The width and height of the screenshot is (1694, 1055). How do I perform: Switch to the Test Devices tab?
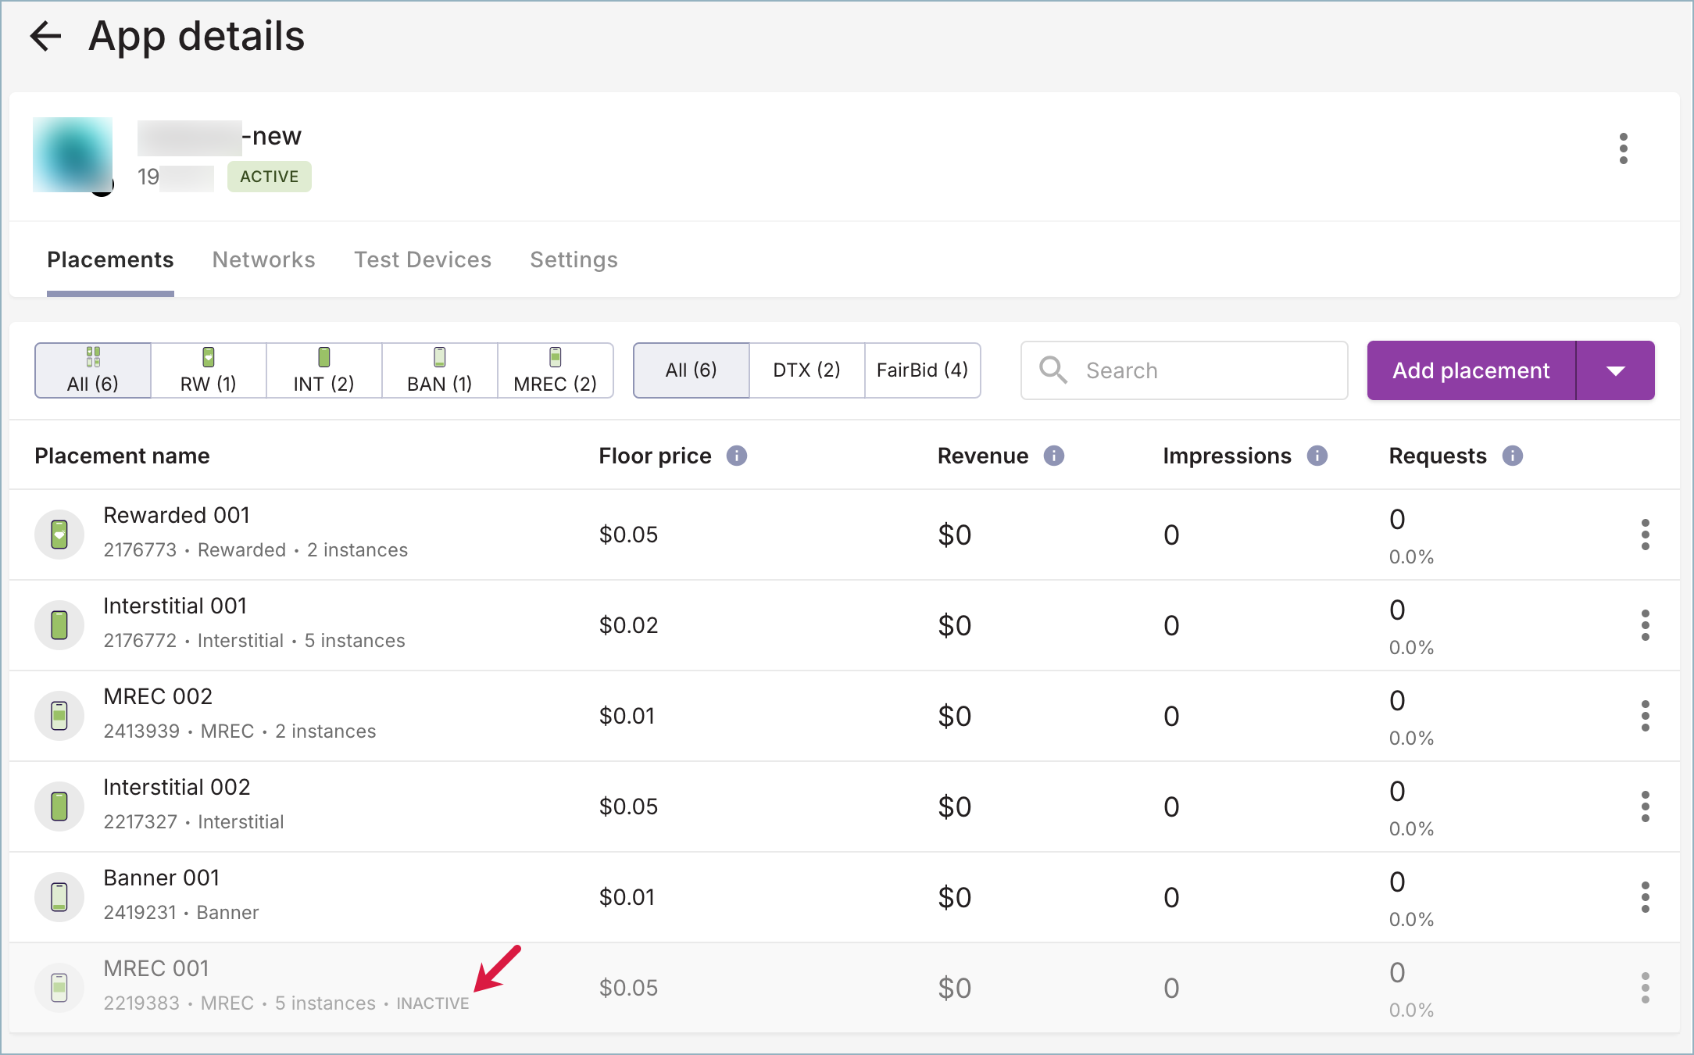(422, 259)
